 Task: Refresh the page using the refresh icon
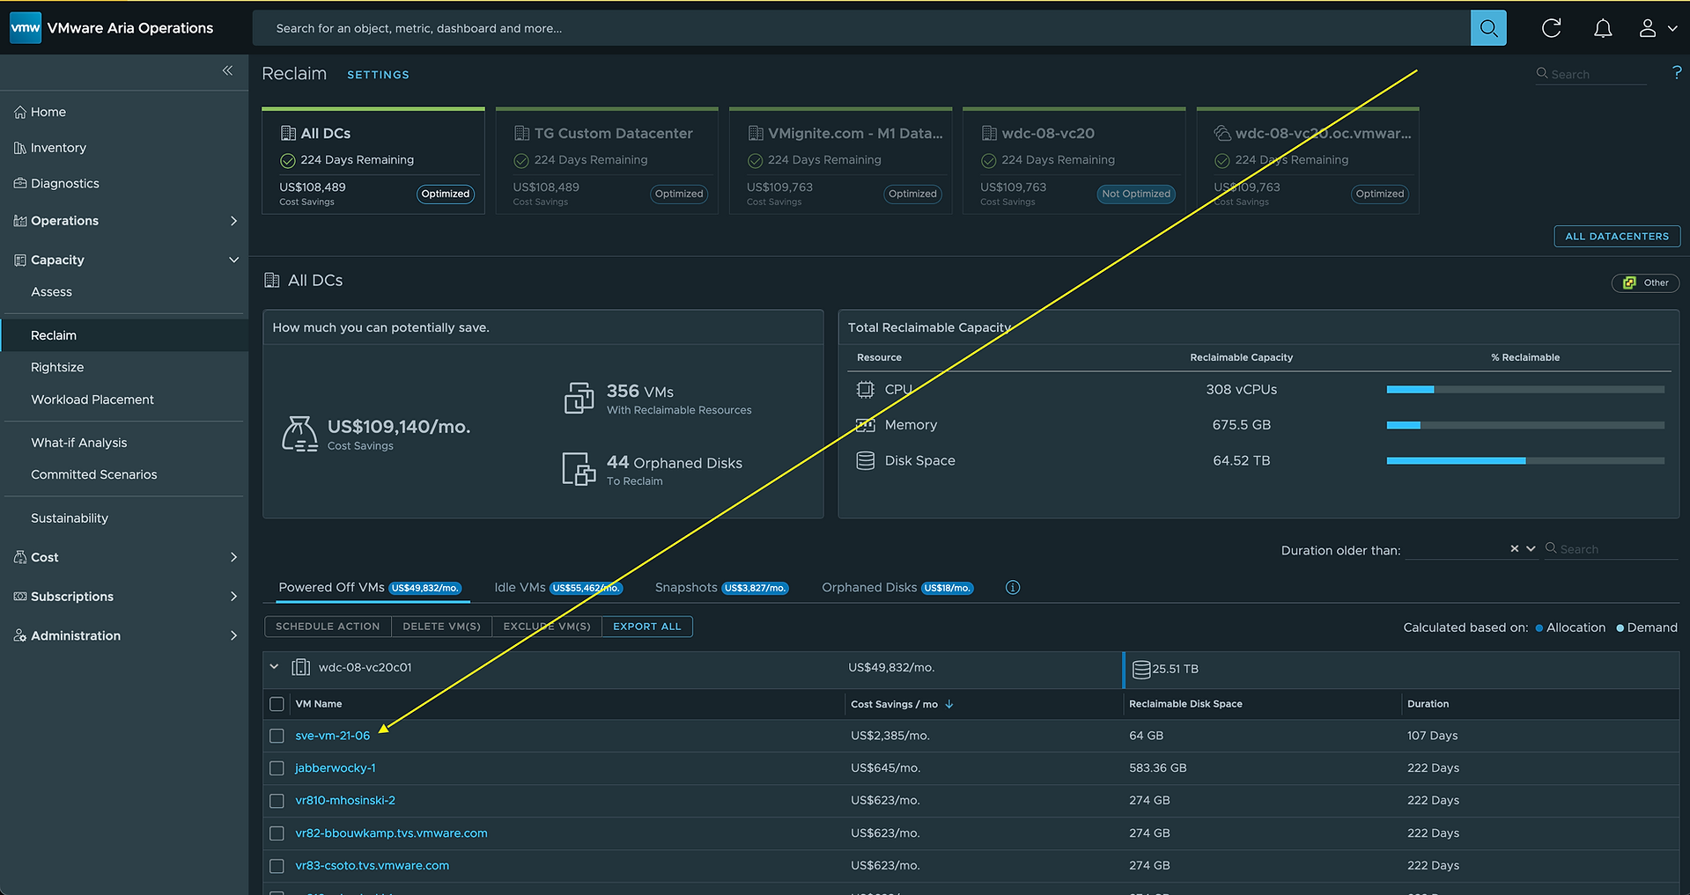click(x=1552, y=28)
